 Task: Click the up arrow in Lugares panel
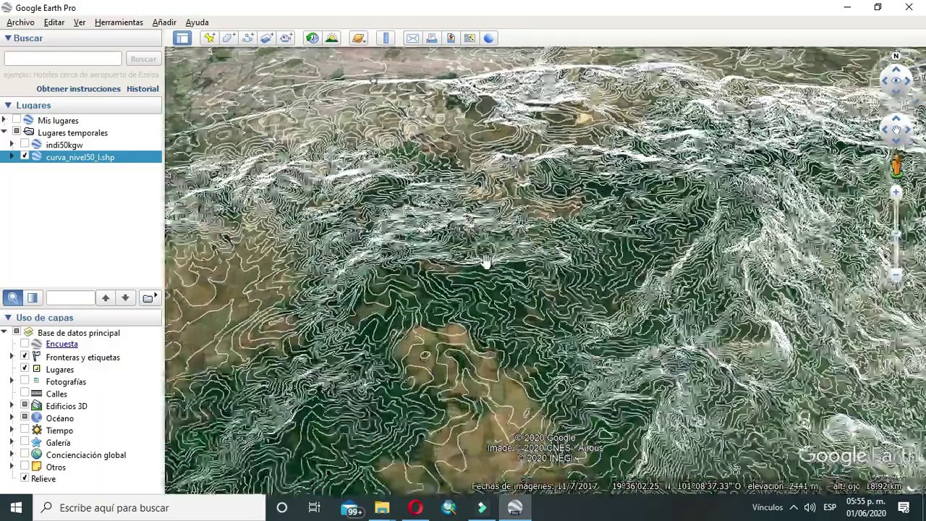coord(106,297)
